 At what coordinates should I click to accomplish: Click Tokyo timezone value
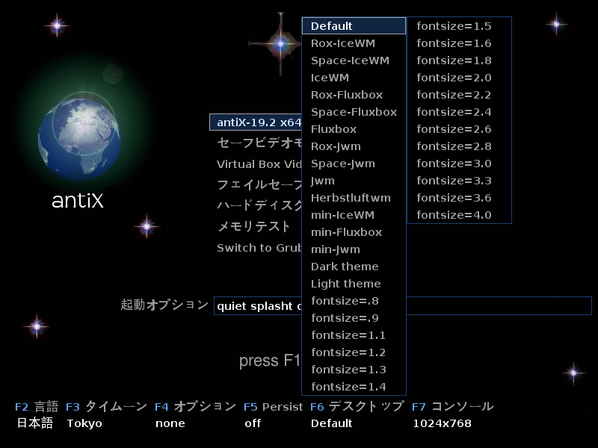click(x=84, y=423)
